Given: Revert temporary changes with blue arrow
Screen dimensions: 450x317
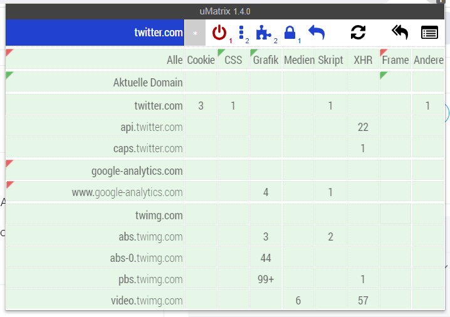Looking at the screenshot, I should (x=317, y=32).
